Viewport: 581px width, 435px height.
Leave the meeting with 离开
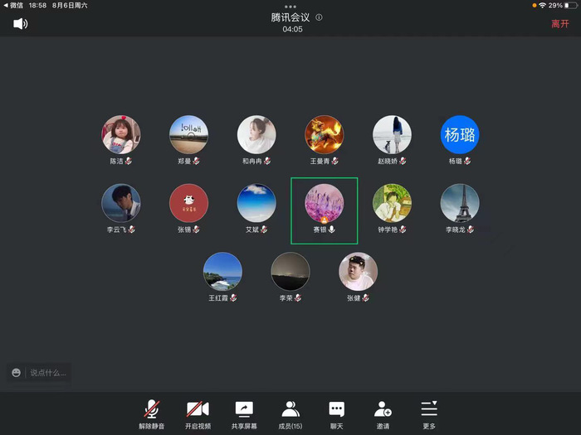(x=560, y=24)
